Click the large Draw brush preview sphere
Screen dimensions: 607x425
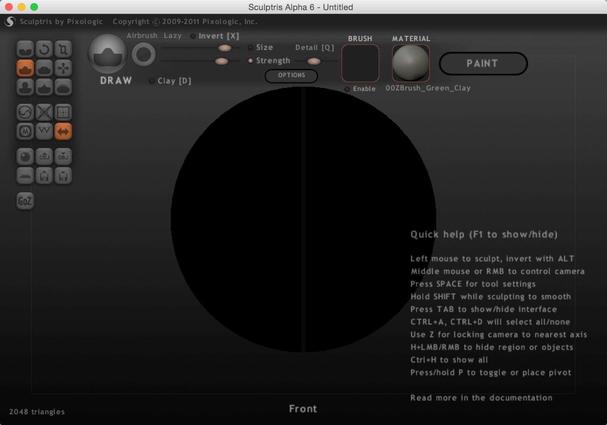[107, 54]
